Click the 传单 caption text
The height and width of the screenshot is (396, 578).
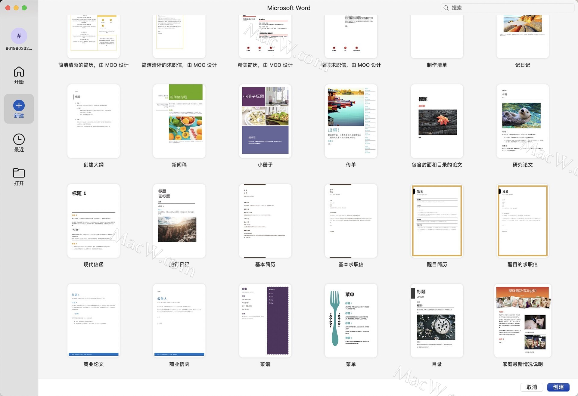pyautogui.click(x=351, y=165)
